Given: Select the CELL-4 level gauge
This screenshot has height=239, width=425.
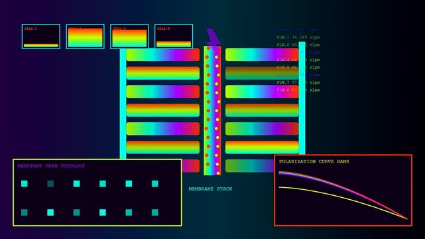Looking at the screenshot, I should tap(174, 37).
